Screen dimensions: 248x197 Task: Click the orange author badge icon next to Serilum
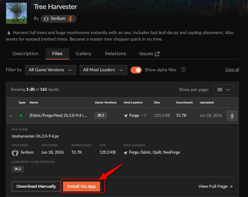coord(70,19)
